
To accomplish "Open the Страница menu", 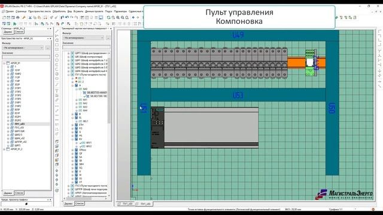I will coord(21,11).
